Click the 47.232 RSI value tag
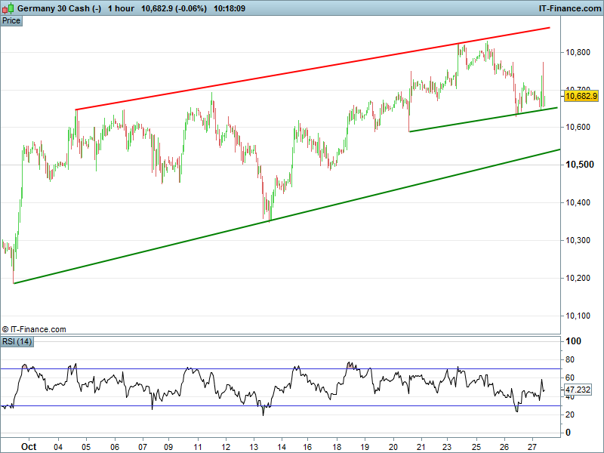The image size is (604, 453). point(578,390)
